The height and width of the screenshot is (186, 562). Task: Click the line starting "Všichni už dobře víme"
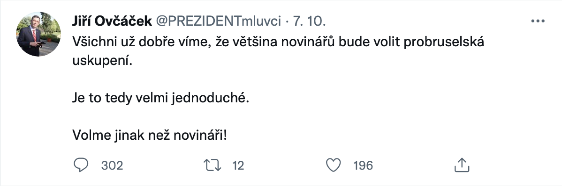pos(278,42)
